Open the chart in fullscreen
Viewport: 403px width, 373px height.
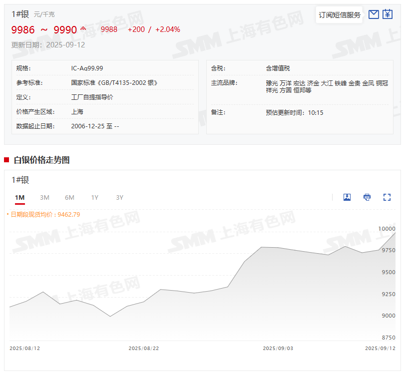(387, 197)
